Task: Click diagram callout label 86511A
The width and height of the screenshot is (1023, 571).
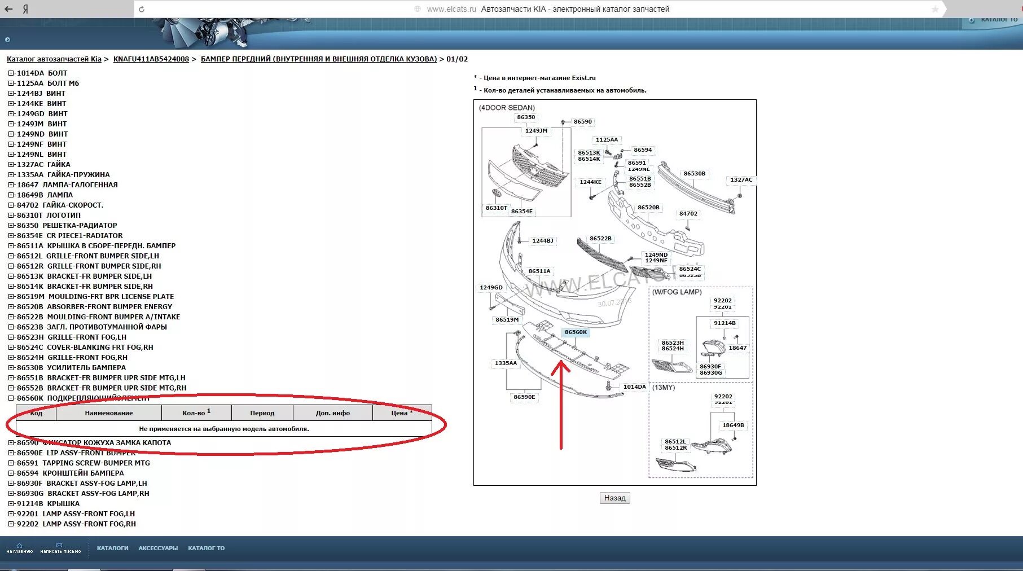Action: point(539,271)
